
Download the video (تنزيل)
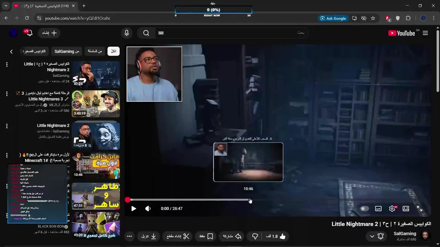[x=149, y=236]
